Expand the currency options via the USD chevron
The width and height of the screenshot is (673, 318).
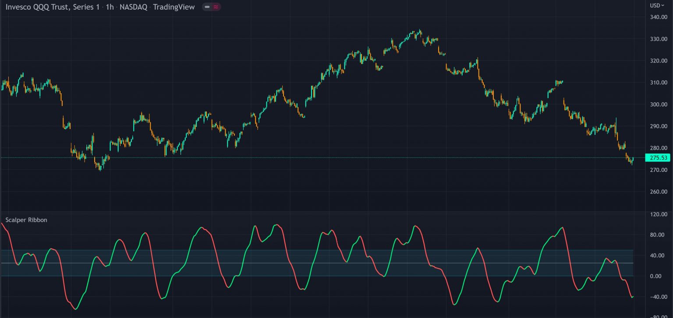coord(663,5)
